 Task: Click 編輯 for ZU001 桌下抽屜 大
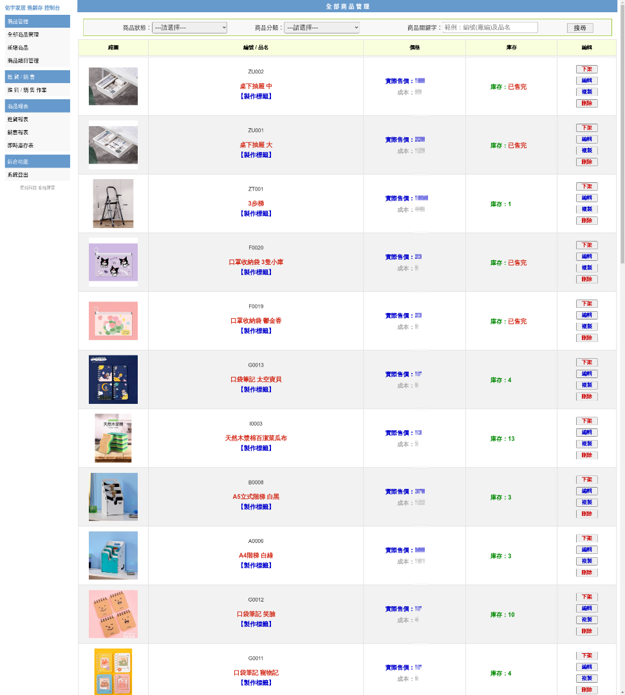[x=587, y=139]
